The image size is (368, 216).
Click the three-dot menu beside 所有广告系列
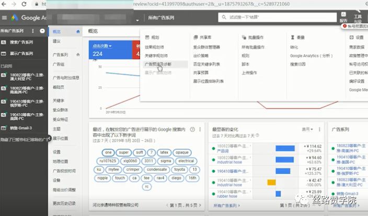[32, 31]
